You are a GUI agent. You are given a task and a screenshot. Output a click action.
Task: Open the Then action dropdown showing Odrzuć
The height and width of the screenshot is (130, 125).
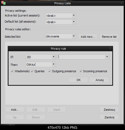(41, 65)
